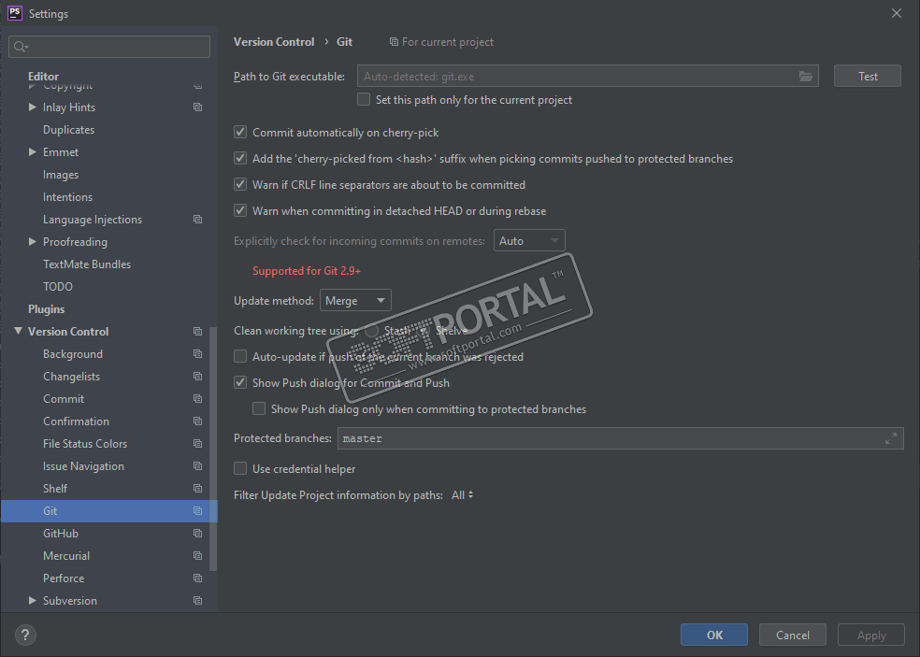Screen dimensions: 920x657
Task: Click the help question mark button
Action: pyautogui.click(x=25, y=635)
